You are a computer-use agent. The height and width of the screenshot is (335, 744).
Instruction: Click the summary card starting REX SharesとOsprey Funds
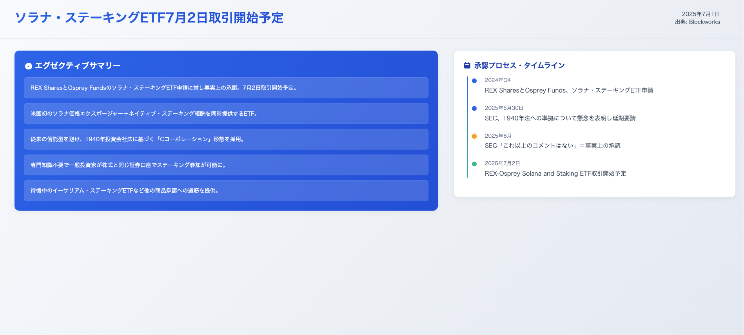point(226,88)
